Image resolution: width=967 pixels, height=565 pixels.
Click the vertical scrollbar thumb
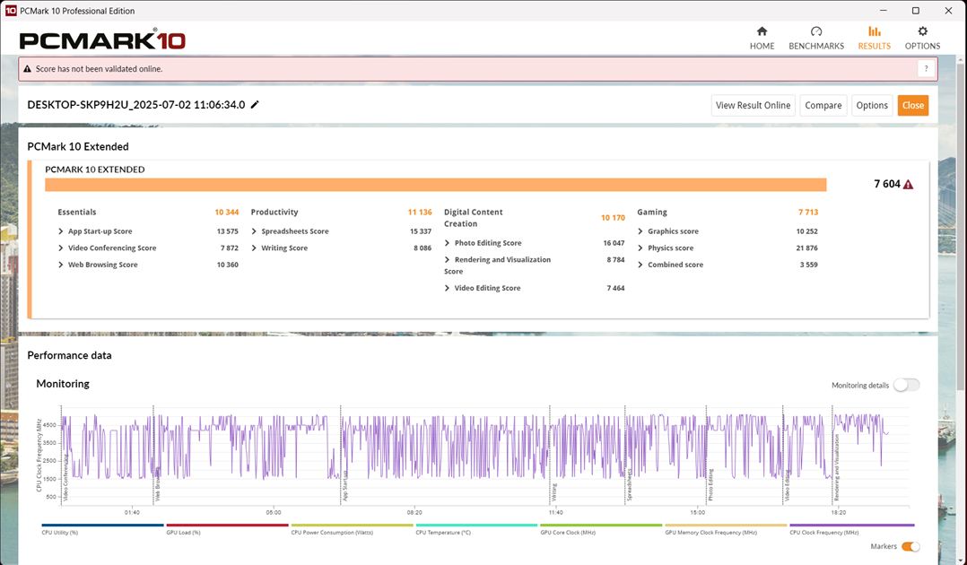pos(960,225)
